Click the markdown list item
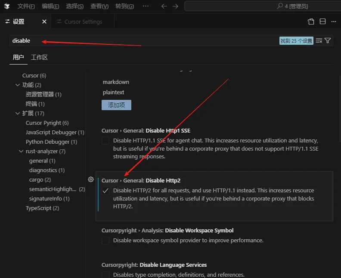 116,82
